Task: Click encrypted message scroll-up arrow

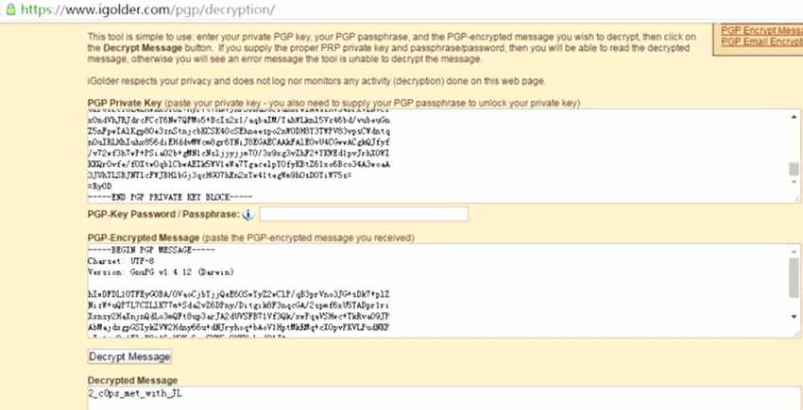Action: (x=794, y=250)
